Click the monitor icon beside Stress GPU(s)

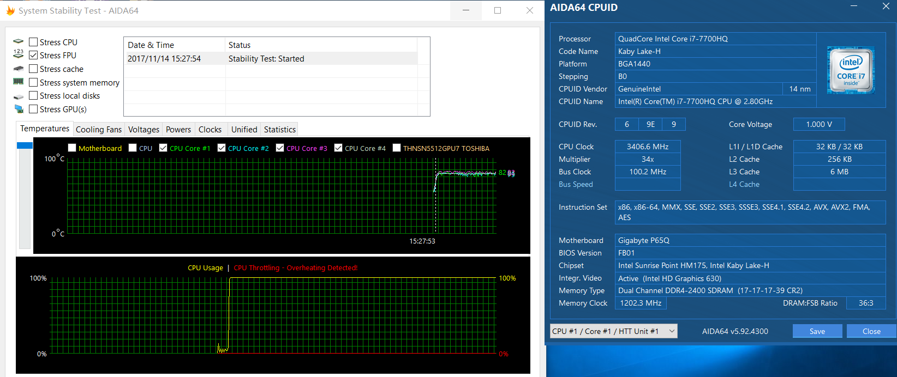pyautogui.click(x=19, y=109)
